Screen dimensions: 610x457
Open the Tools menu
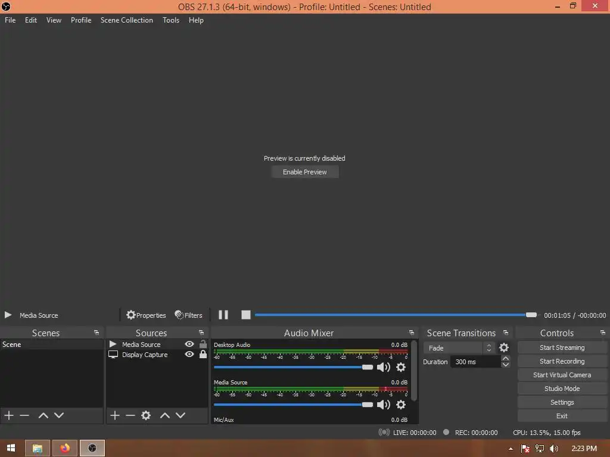(171, 20)
